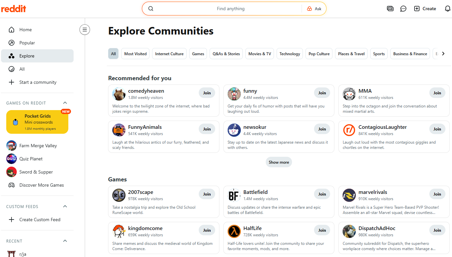Click the Battlefield BF community icon
Screen dimensions: 452x257
click(234, 195)
